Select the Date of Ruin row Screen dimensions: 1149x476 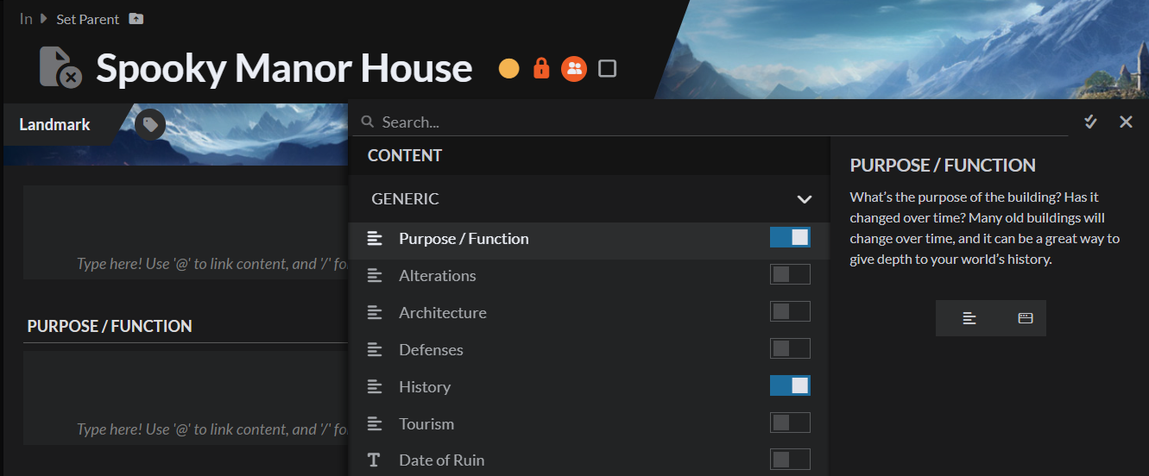pos(589,460)
